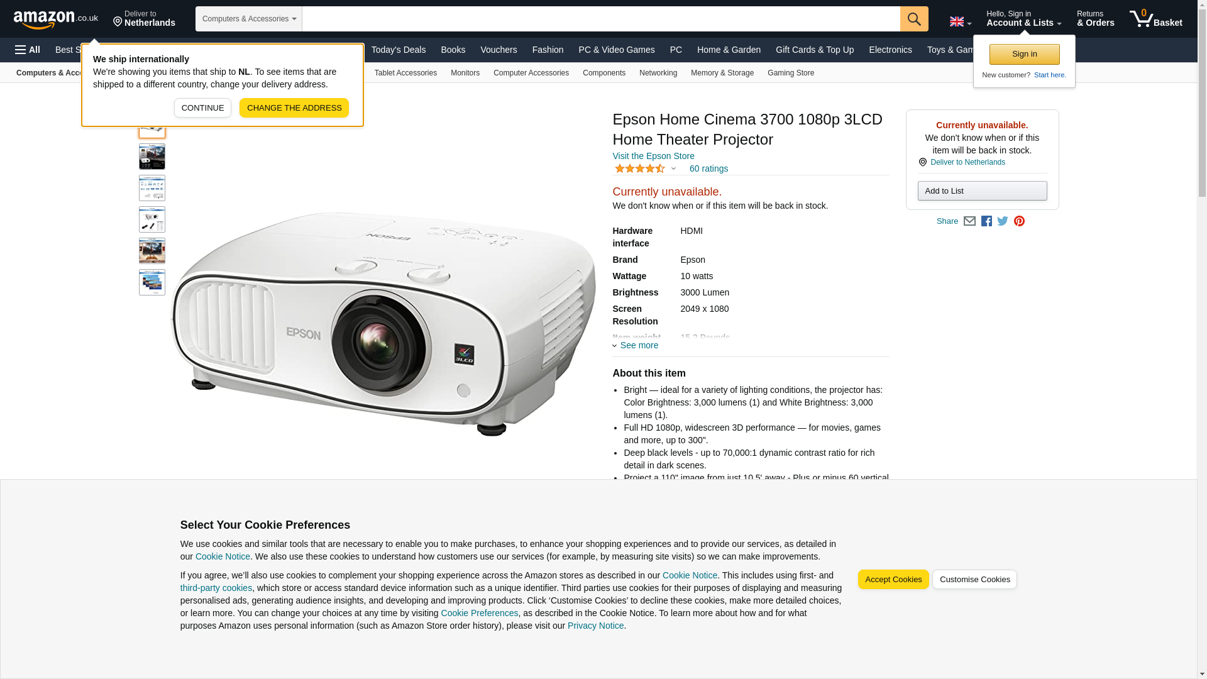Click Change the Address button

[294, 108]
